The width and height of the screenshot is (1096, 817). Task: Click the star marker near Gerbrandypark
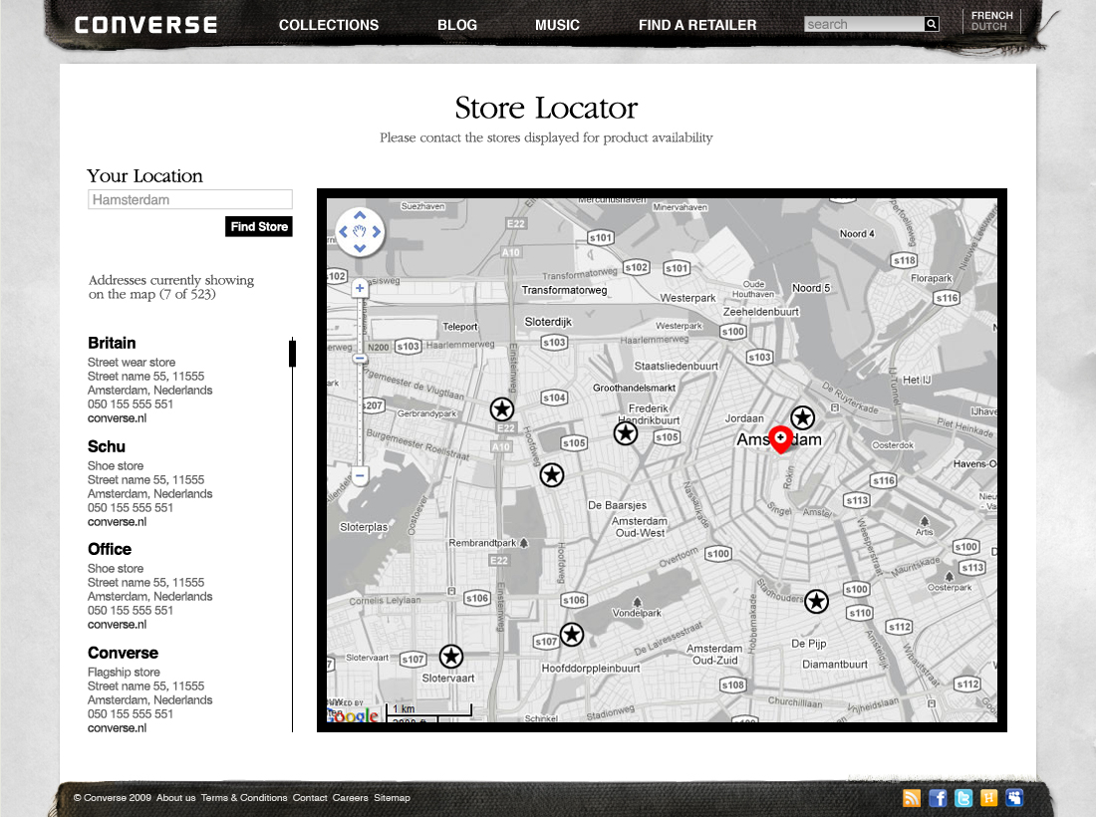pyautogui.click(x=502, y=409)
